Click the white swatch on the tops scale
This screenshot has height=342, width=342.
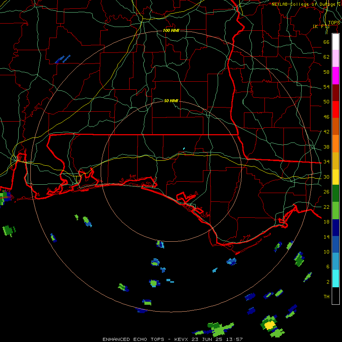(336, 42)
